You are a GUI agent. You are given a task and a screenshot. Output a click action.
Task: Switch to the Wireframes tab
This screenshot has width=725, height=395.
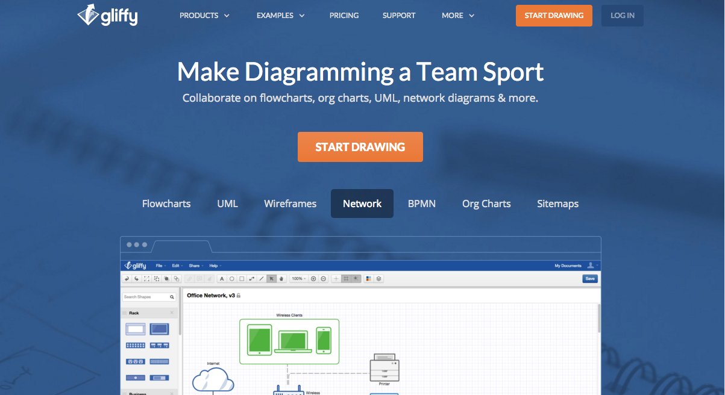(290, 204)
